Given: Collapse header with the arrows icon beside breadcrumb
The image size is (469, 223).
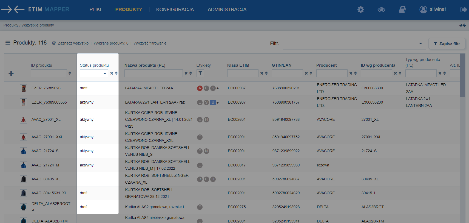Looking at the screenshot, I should pyautogui.click(x=463, y=25).
